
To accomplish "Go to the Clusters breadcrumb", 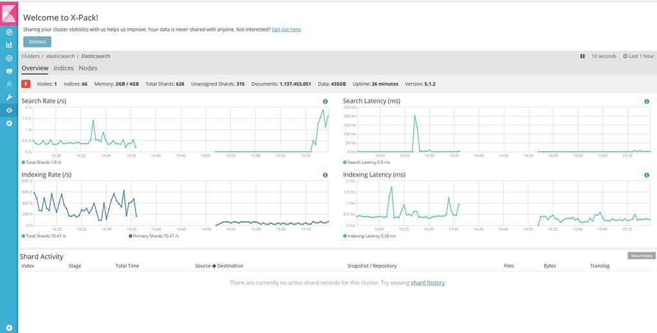I will point(31,56).
